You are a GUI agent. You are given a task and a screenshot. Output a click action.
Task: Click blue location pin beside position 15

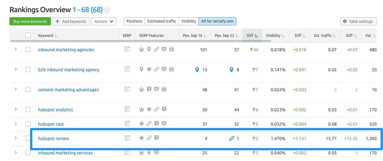click(197, 70)
